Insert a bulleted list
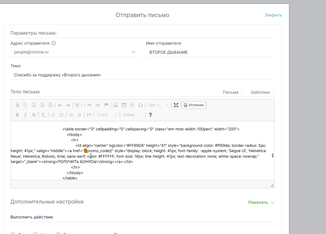326x234 pixels. pos(61,115)
